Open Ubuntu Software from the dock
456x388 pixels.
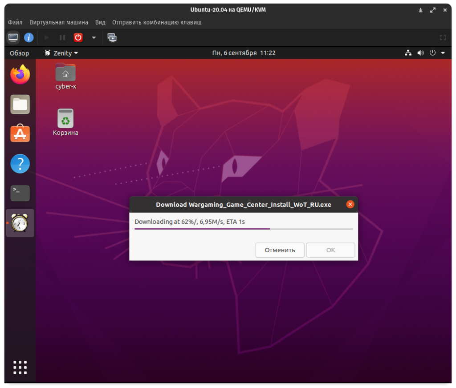(20, 134)
